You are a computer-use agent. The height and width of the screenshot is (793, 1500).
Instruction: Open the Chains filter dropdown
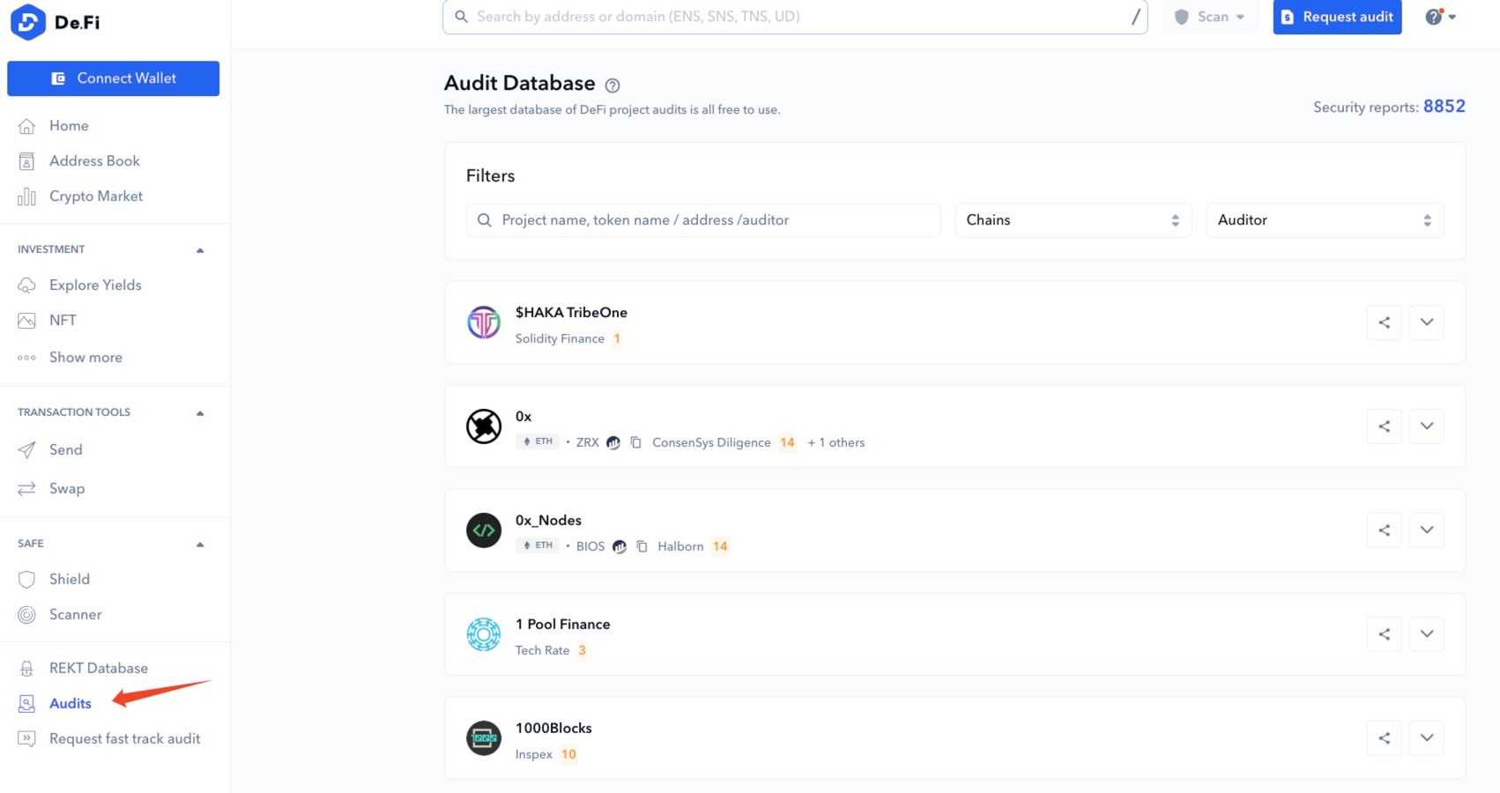[1073, 220]
